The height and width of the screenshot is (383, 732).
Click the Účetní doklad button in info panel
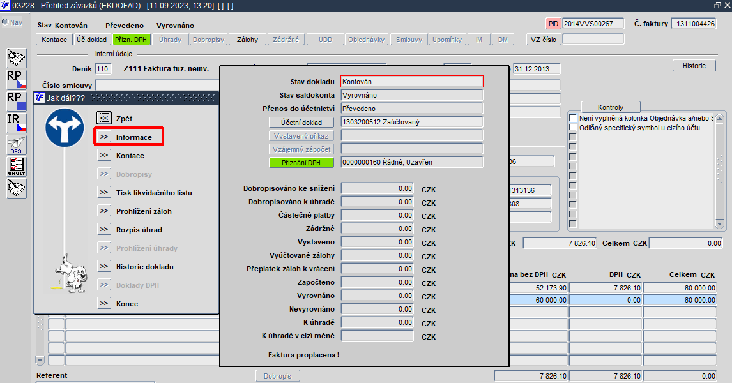(301, 122)
